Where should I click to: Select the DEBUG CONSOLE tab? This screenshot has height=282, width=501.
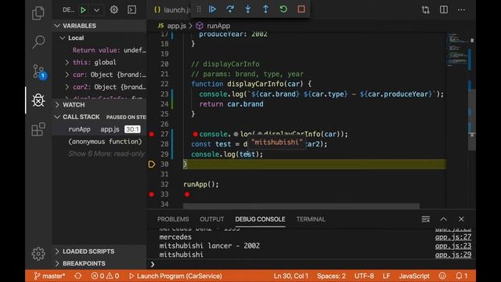[x=260, y=219]
